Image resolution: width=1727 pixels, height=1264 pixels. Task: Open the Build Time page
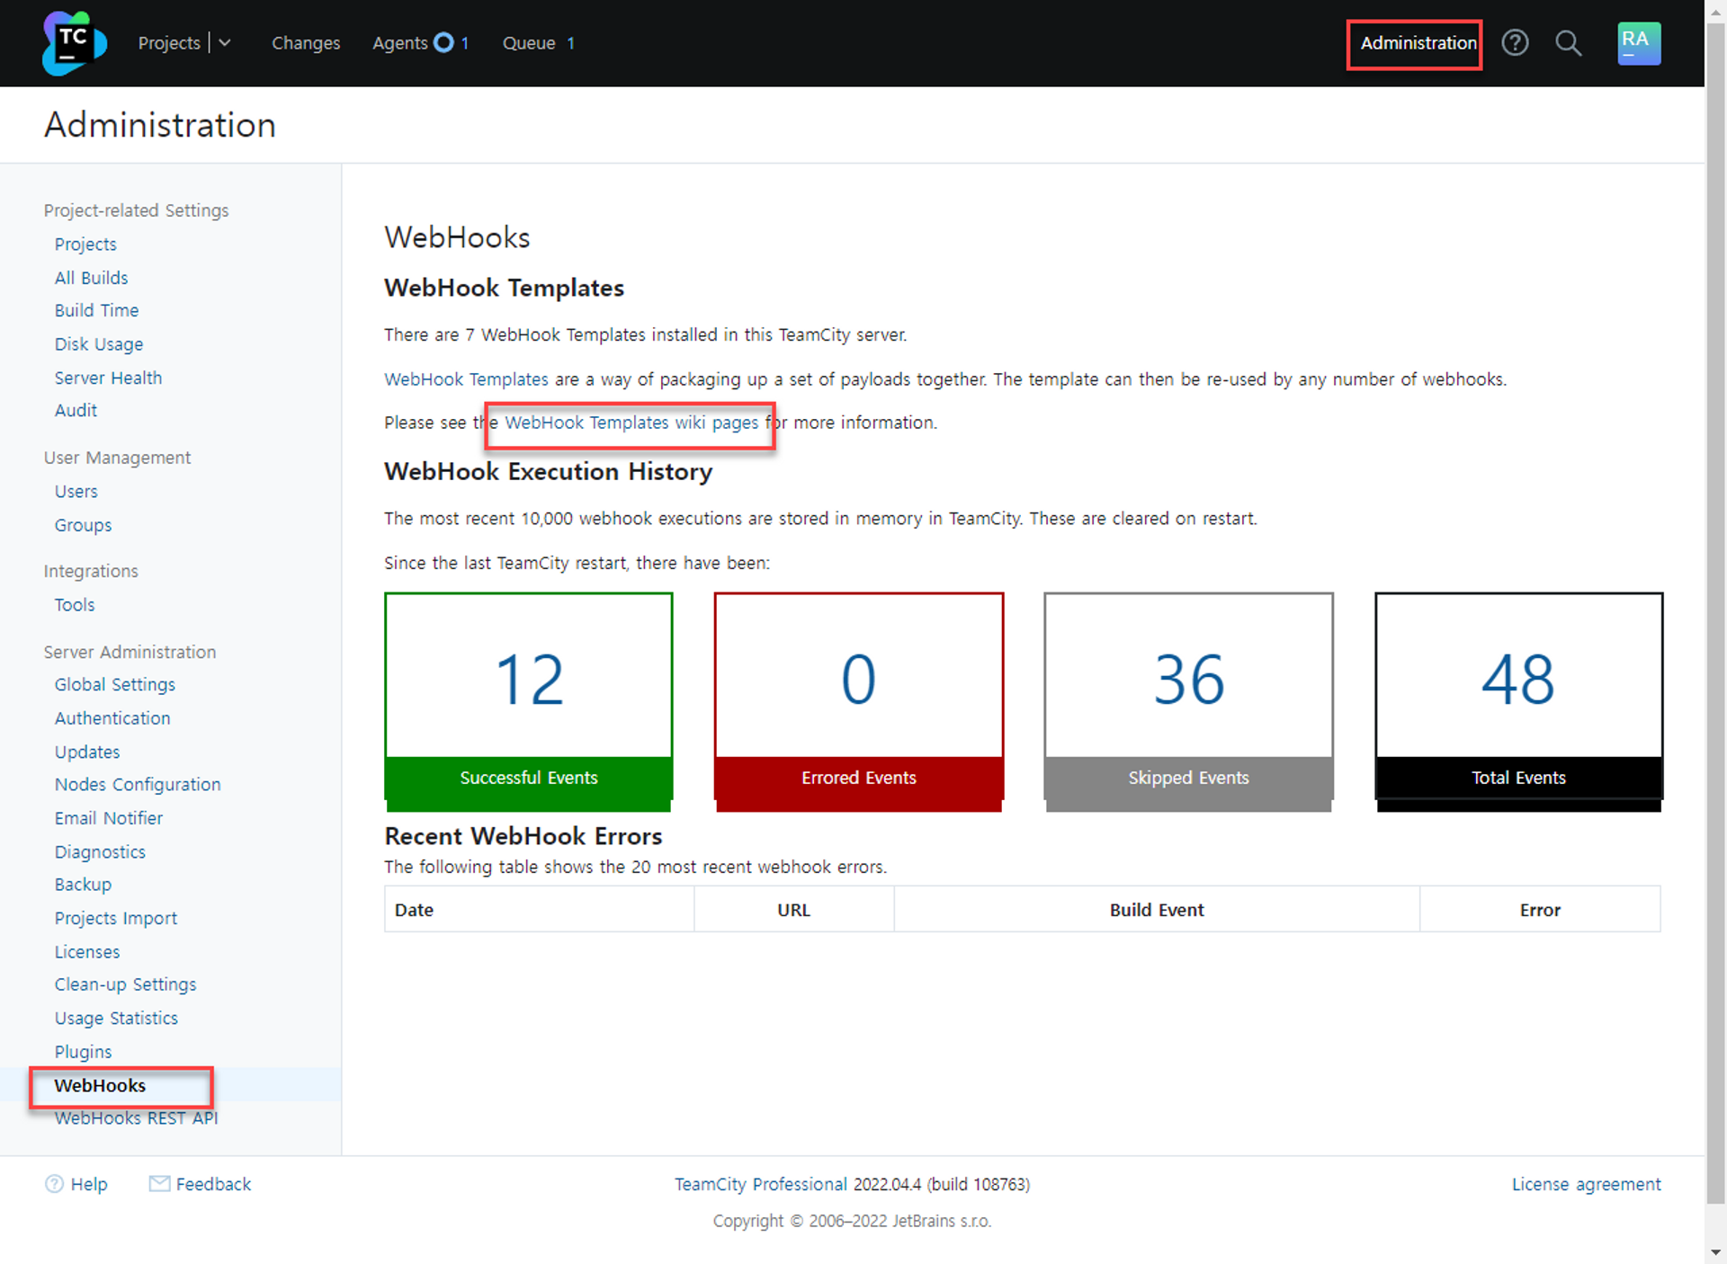coord(96,311)
